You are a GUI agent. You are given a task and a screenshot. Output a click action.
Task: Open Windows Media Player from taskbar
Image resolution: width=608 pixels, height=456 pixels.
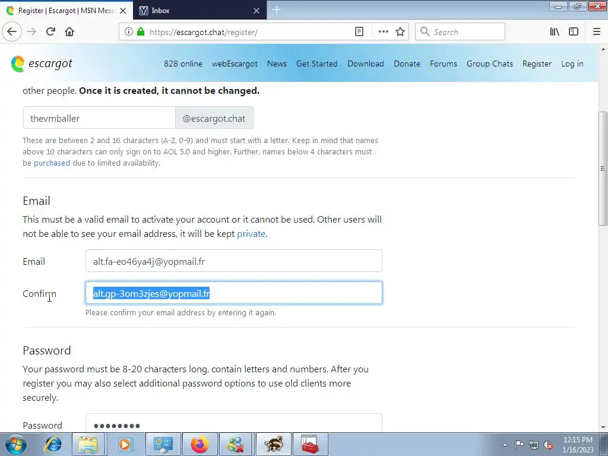click(x=125, y=444)
